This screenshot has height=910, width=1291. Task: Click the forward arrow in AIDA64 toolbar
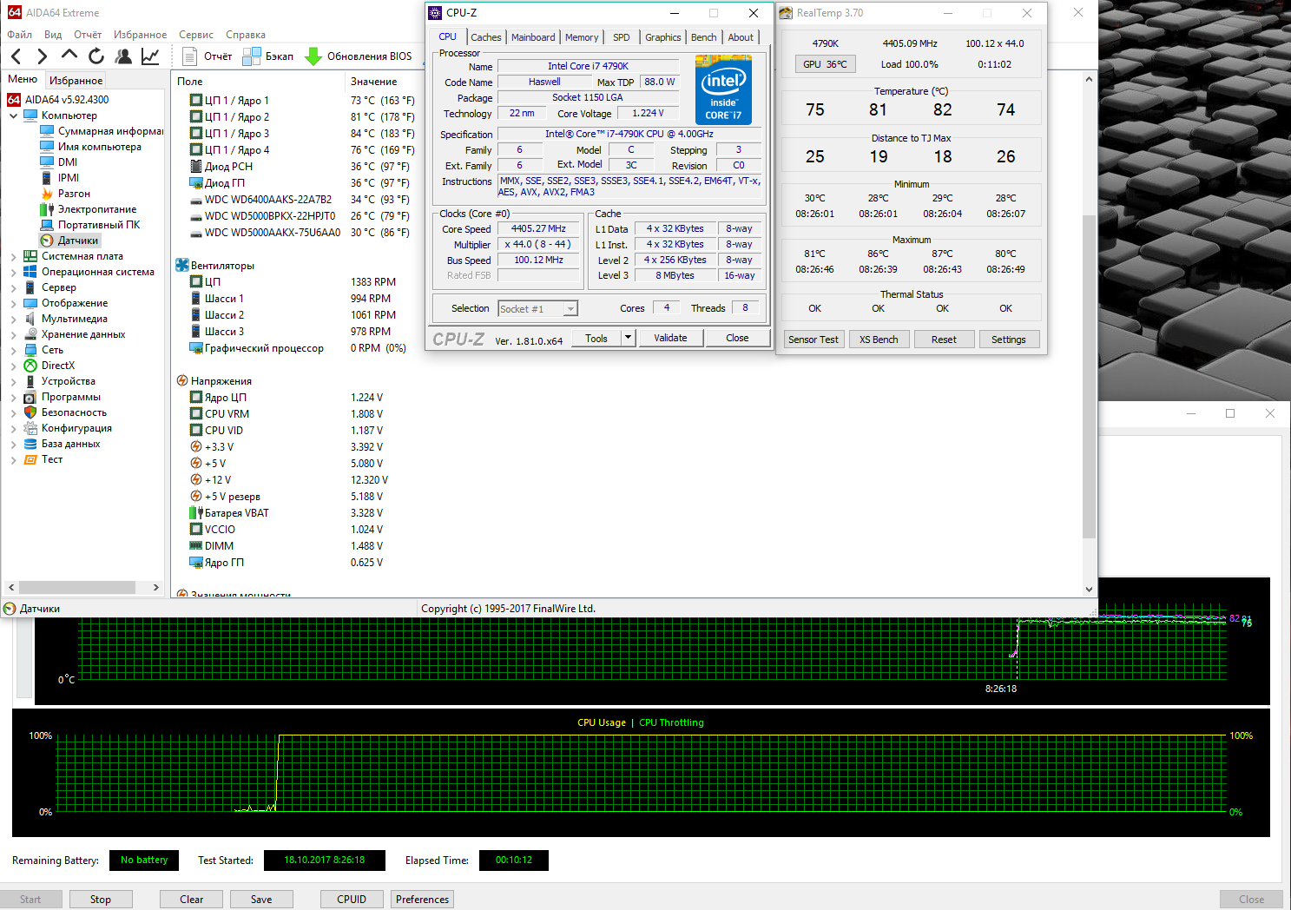(42, 56)
